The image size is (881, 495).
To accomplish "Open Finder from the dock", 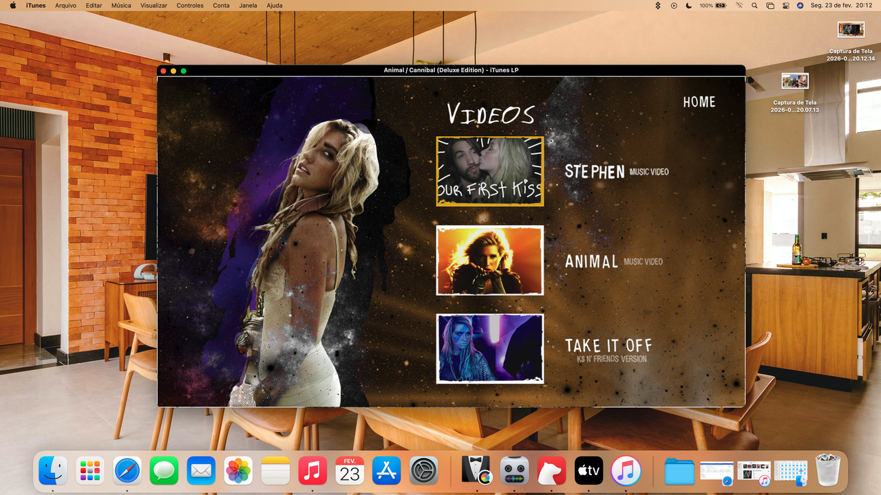I will click(x=53, y=471).
